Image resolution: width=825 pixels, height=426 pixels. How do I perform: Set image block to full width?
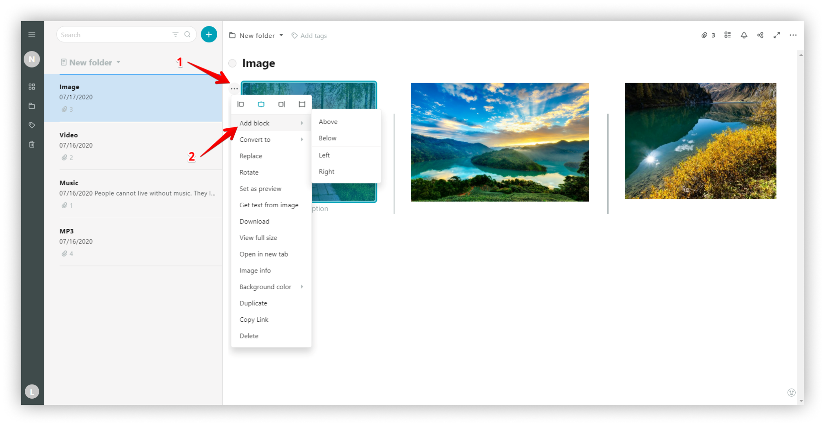[x=302, y=104]
